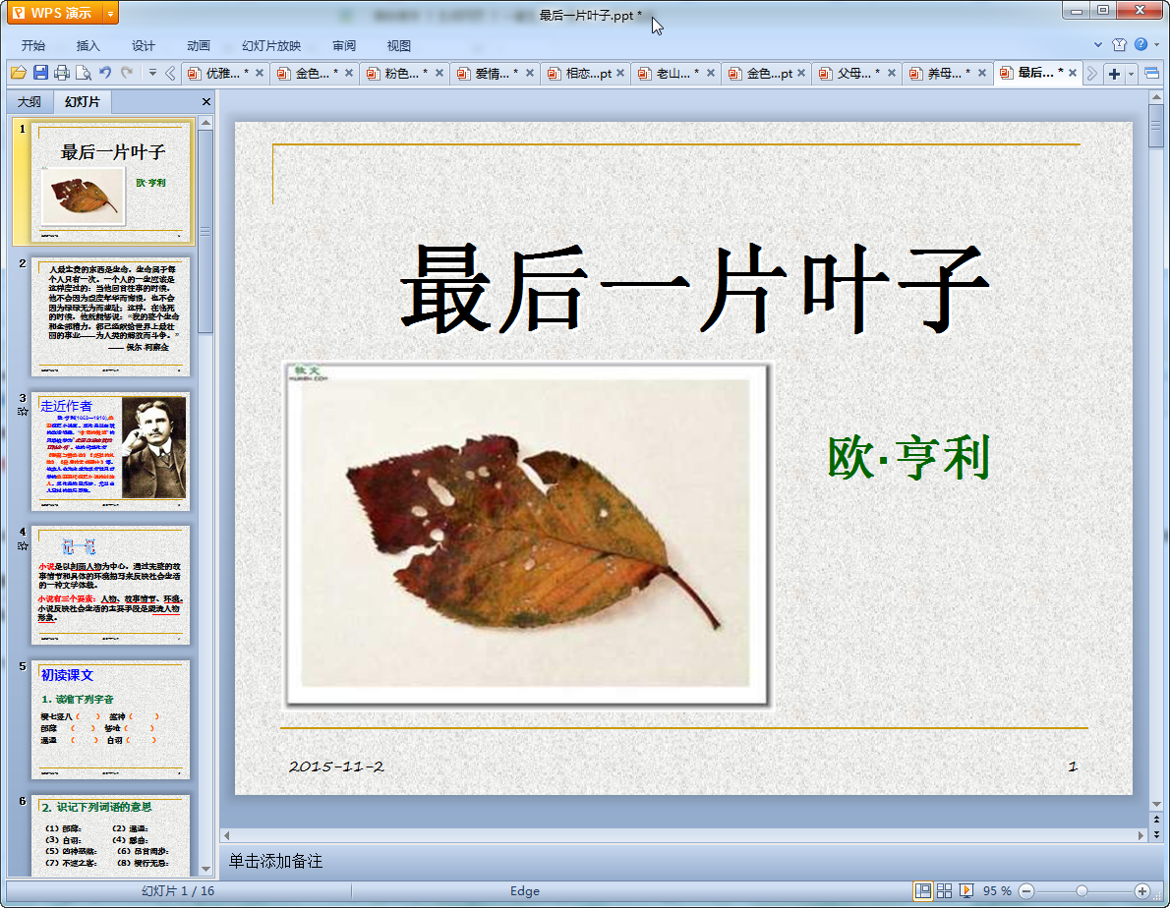The image size is (1170, 908).
Task: Redo using the grey redo arrow
Action: [x=127, y=73]
